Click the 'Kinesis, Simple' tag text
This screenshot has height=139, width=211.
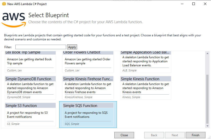131,97
